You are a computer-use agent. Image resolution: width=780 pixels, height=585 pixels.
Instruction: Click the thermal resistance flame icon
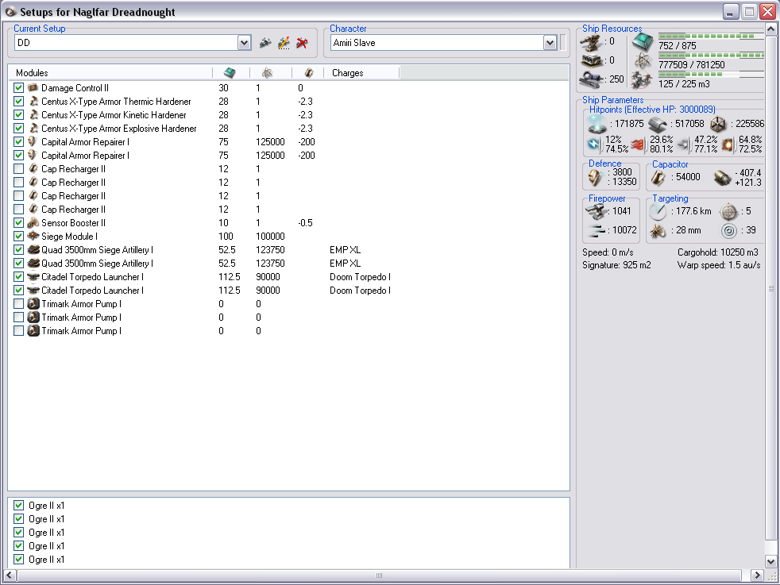638,144
